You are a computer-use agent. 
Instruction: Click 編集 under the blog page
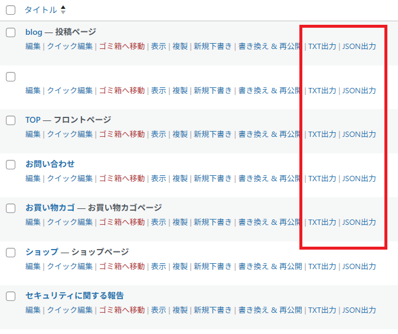[x=33, y=46]
